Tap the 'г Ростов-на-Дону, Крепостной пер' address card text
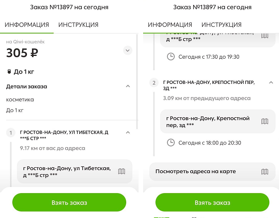 click(x=208, y=121)
